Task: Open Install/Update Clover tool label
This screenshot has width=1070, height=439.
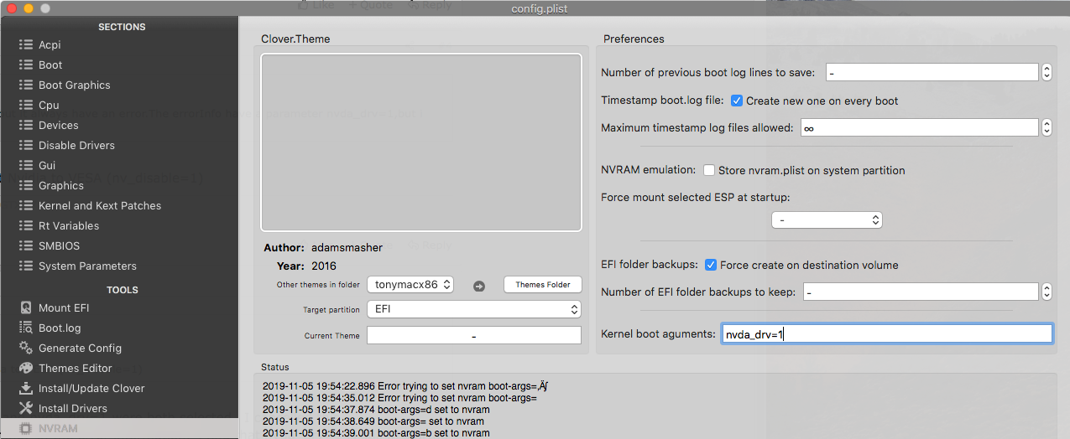Action: (x=91, y=388)
